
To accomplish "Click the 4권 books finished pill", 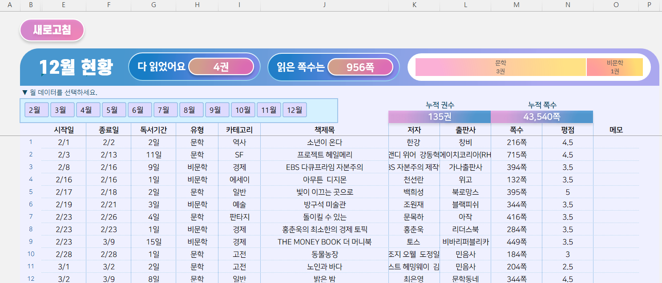I will [x=221, y=67].
